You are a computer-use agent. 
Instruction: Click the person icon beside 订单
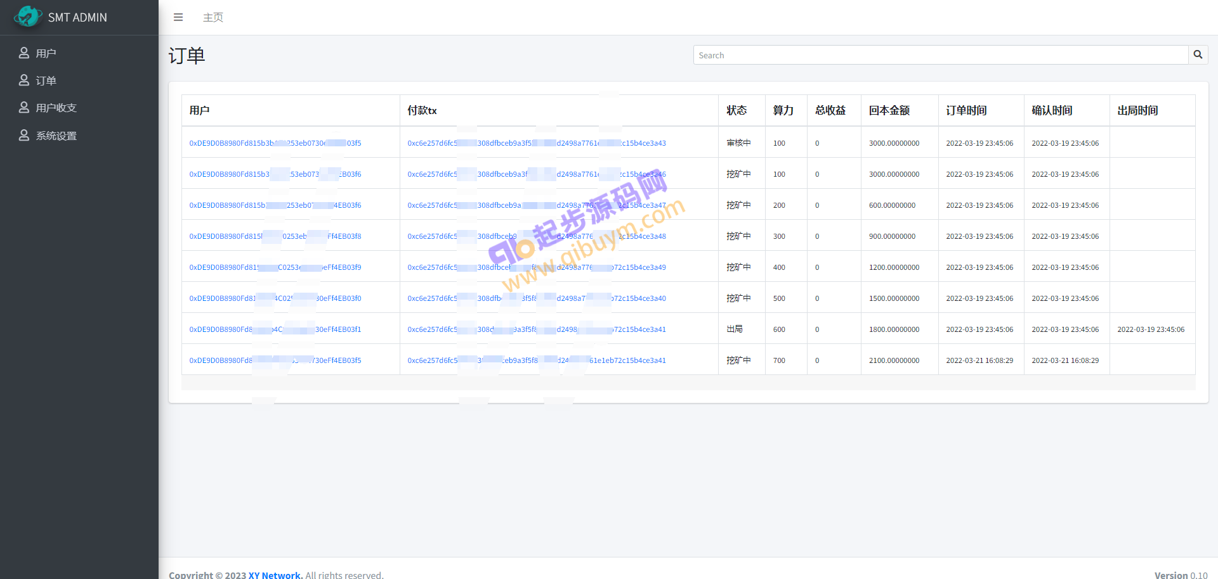24,80
